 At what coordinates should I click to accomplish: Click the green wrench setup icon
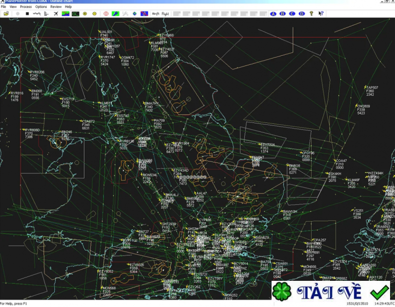tap(115, 14)
